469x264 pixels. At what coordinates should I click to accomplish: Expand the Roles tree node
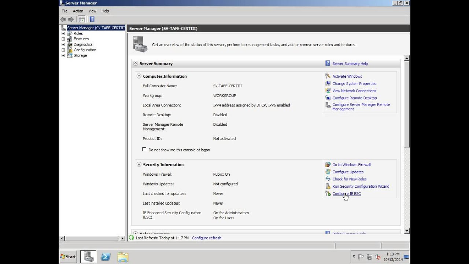63,33
